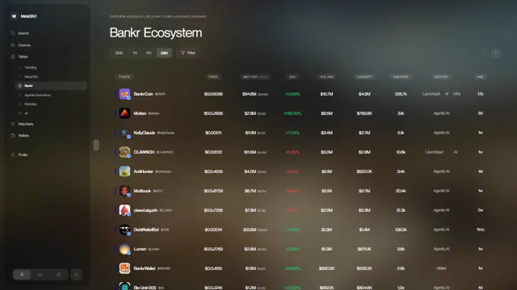Click the Molten token logo

click(x=125, y=113)
